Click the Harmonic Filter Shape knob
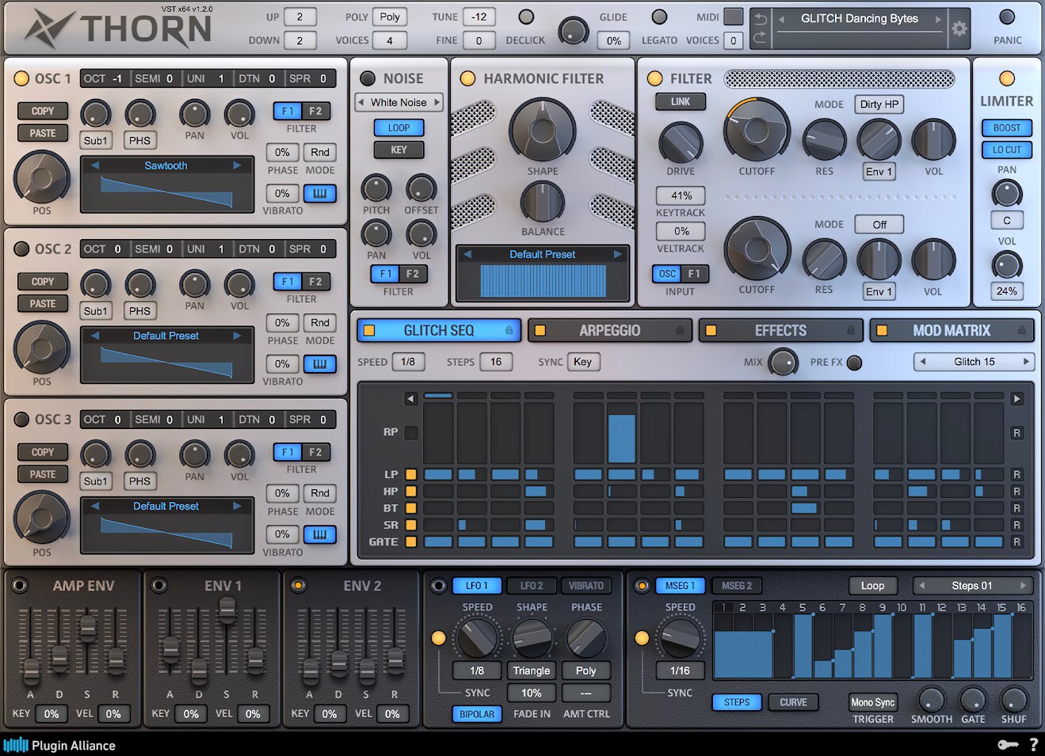Screen dimensions: 1045x756 (543, 131)
